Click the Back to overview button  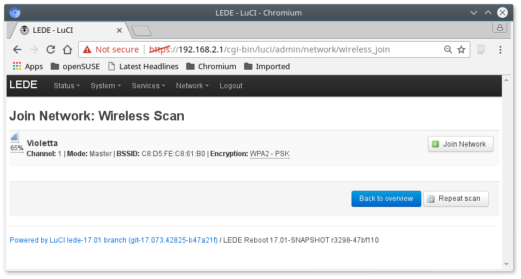(x=386, y=199)
